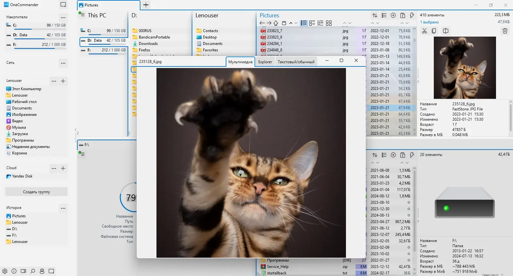Image resolution: width=513 pixels, height=276 pixels.
Task: Open the Накопители section options menu
Action: point(63,17)
